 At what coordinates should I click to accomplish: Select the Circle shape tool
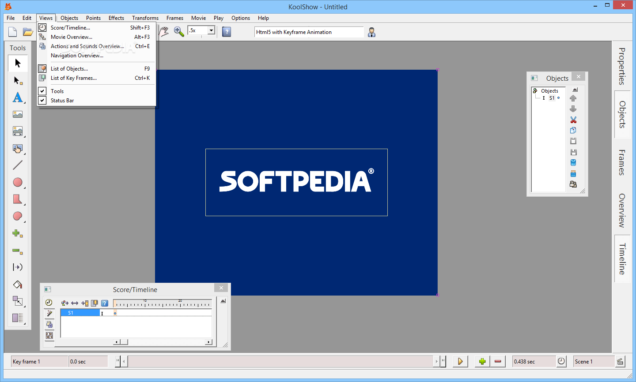tap(18, 182)
